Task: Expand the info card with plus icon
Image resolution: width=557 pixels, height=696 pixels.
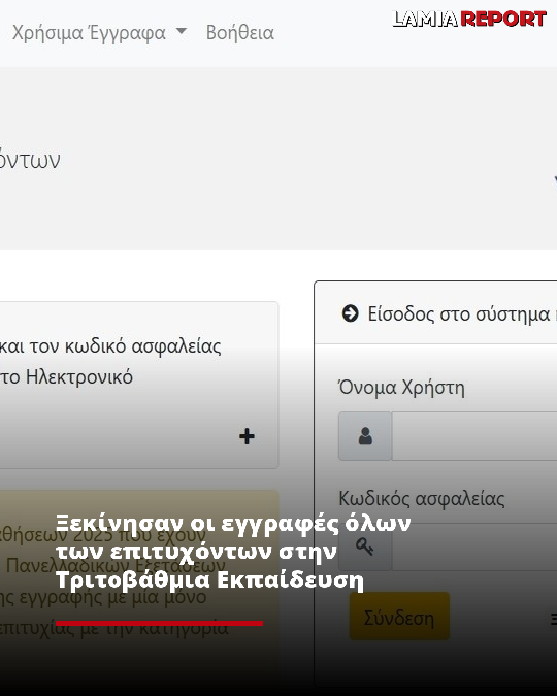Action: (x=247, y=436)
